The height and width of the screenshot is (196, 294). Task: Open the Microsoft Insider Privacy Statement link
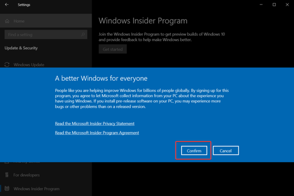(x=95, y=123)
